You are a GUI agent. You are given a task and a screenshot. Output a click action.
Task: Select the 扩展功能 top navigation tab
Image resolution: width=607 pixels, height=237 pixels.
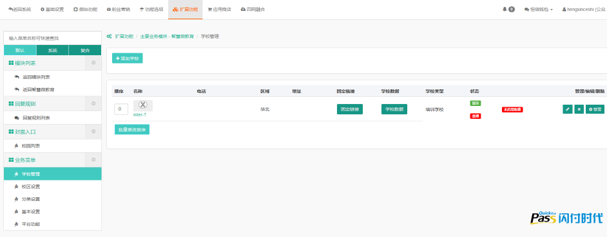(x=186, y=9)
